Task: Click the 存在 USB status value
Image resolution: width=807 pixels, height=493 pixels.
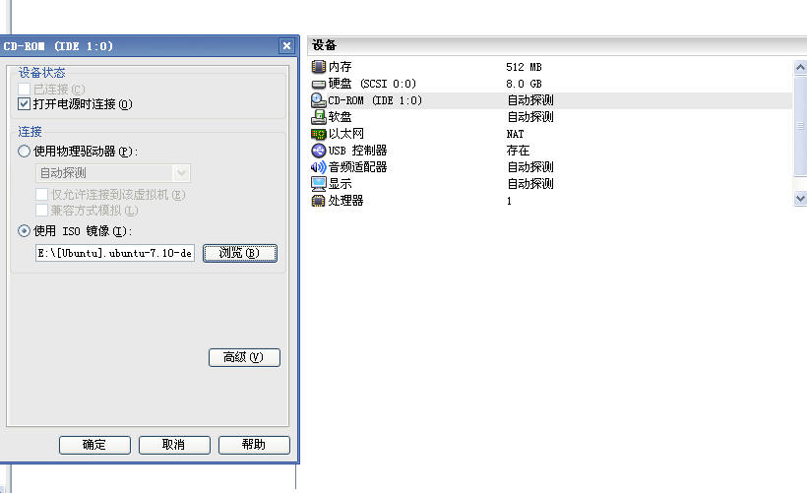Action: point(519,151)
